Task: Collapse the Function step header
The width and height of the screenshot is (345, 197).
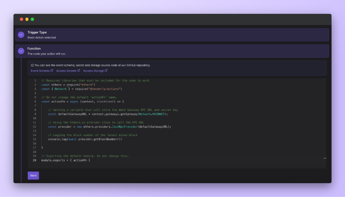Action: click(x=172, y=51)
